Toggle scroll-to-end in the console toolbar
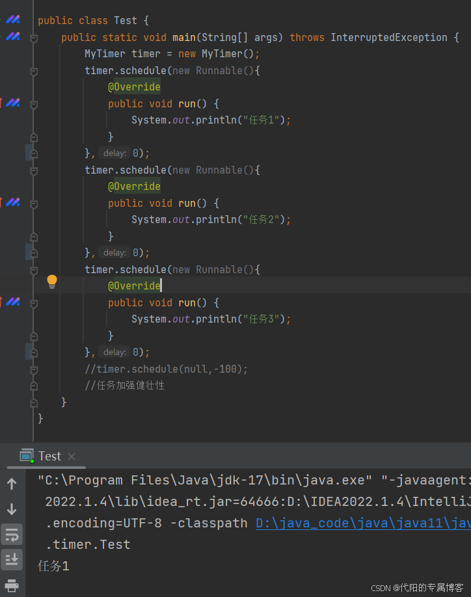 pyautogui.click(x=12, y=559)
